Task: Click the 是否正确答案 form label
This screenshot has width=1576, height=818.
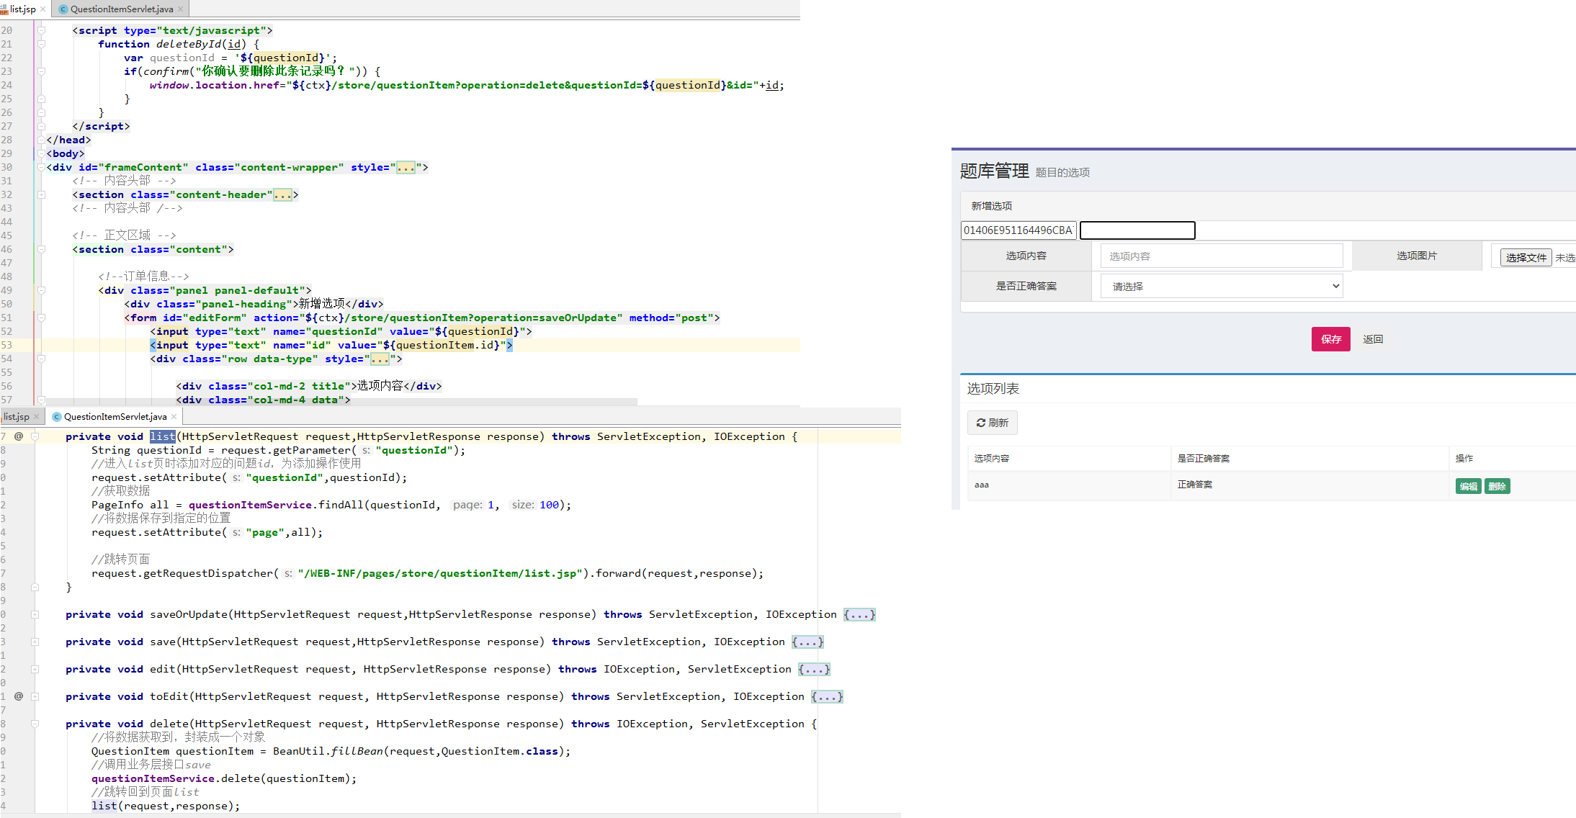Action: point(1026,287)
